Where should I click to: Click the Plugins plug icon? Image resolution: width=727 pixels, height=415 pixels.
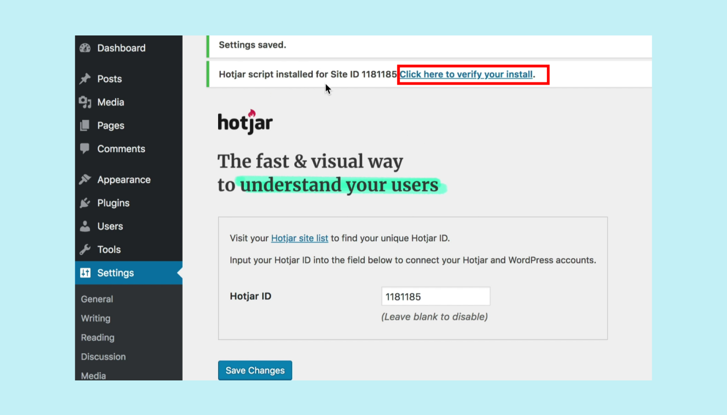click(85, 203)
